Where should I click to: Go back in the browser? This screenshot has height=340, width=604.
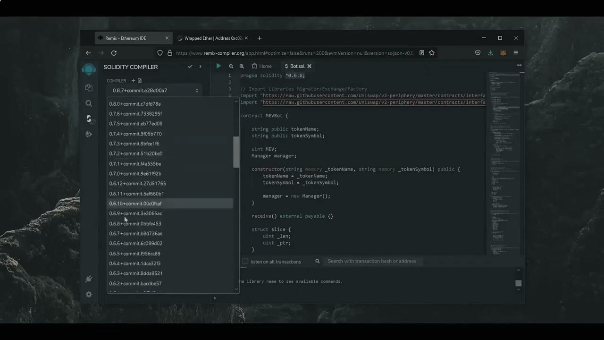click(88, 53)
